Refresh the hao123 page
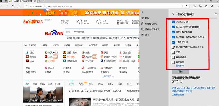The height and width of the screenshot is (106, 219). tap(13, 6)
